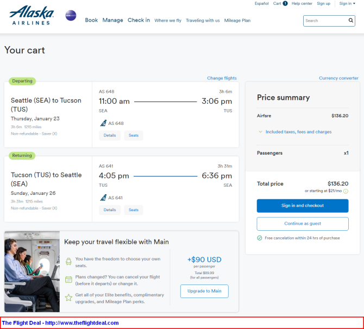
Task: Click the +$90 USD upgrade price
Action: [x=204, y=260]
